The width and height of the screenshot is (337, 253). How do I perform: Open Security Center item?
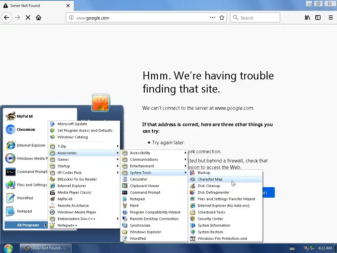click(226, 219)
